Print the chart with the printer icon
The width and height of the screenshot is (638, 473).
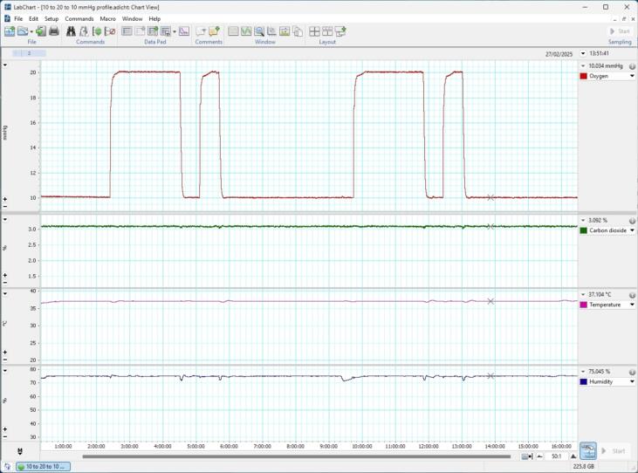click(54, 31)
